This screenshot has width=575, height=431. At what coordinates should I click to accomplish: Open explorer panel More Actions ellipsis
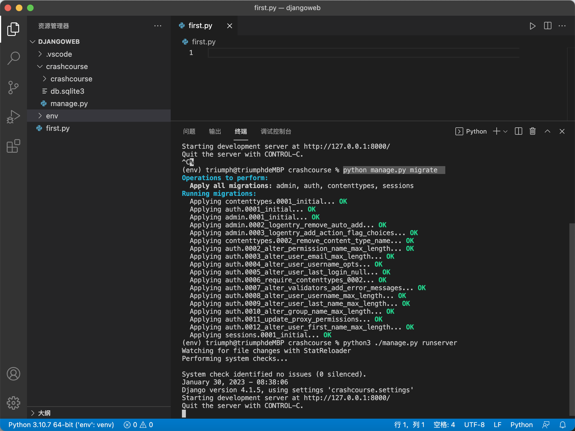(158, 26)
